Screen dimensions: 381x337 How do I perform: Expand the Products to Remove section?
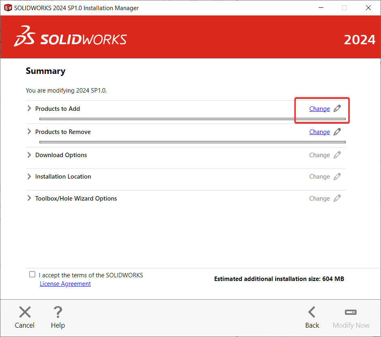click(x=29, y=132)
